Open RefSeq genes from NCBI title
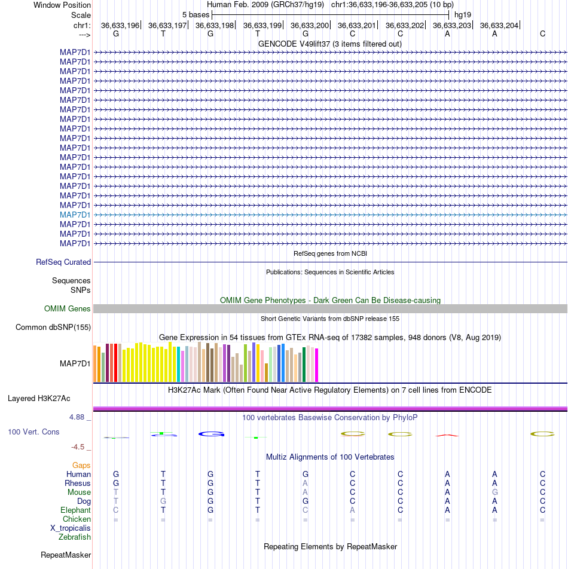The image size is (568, 569). (x=330, y=253)
